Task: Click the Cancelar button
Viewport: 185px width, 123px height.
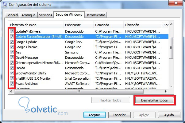Action: point(119,115)
